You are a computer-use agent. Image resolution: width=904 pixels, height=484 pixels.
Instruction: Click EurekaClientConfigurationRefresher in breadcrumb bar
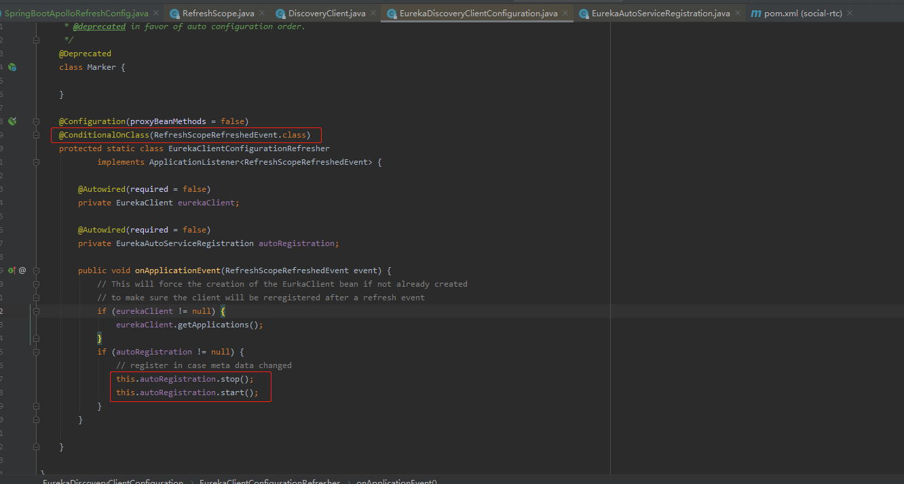[x=269, y=481]
